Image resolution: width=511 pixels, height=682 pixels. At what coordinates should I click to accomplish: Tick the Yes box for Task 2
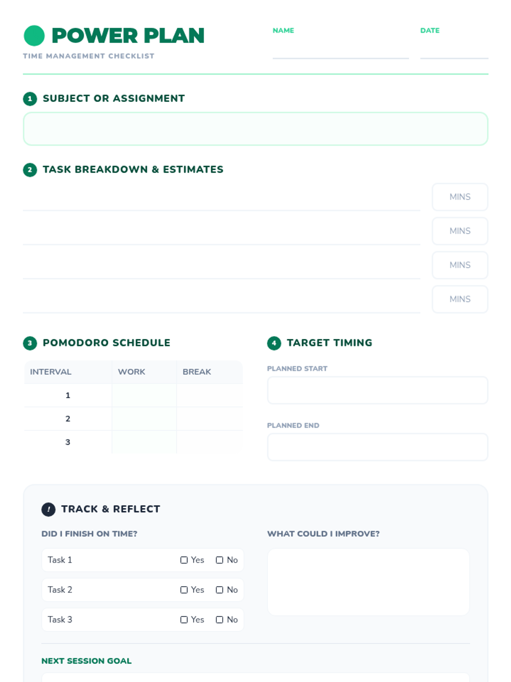tap(184, 590)
